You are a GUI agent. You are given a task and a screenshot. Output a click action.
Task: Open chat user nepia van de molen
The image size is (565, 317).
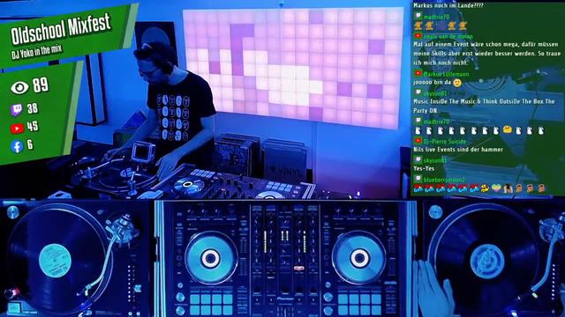tap(448, 36)
